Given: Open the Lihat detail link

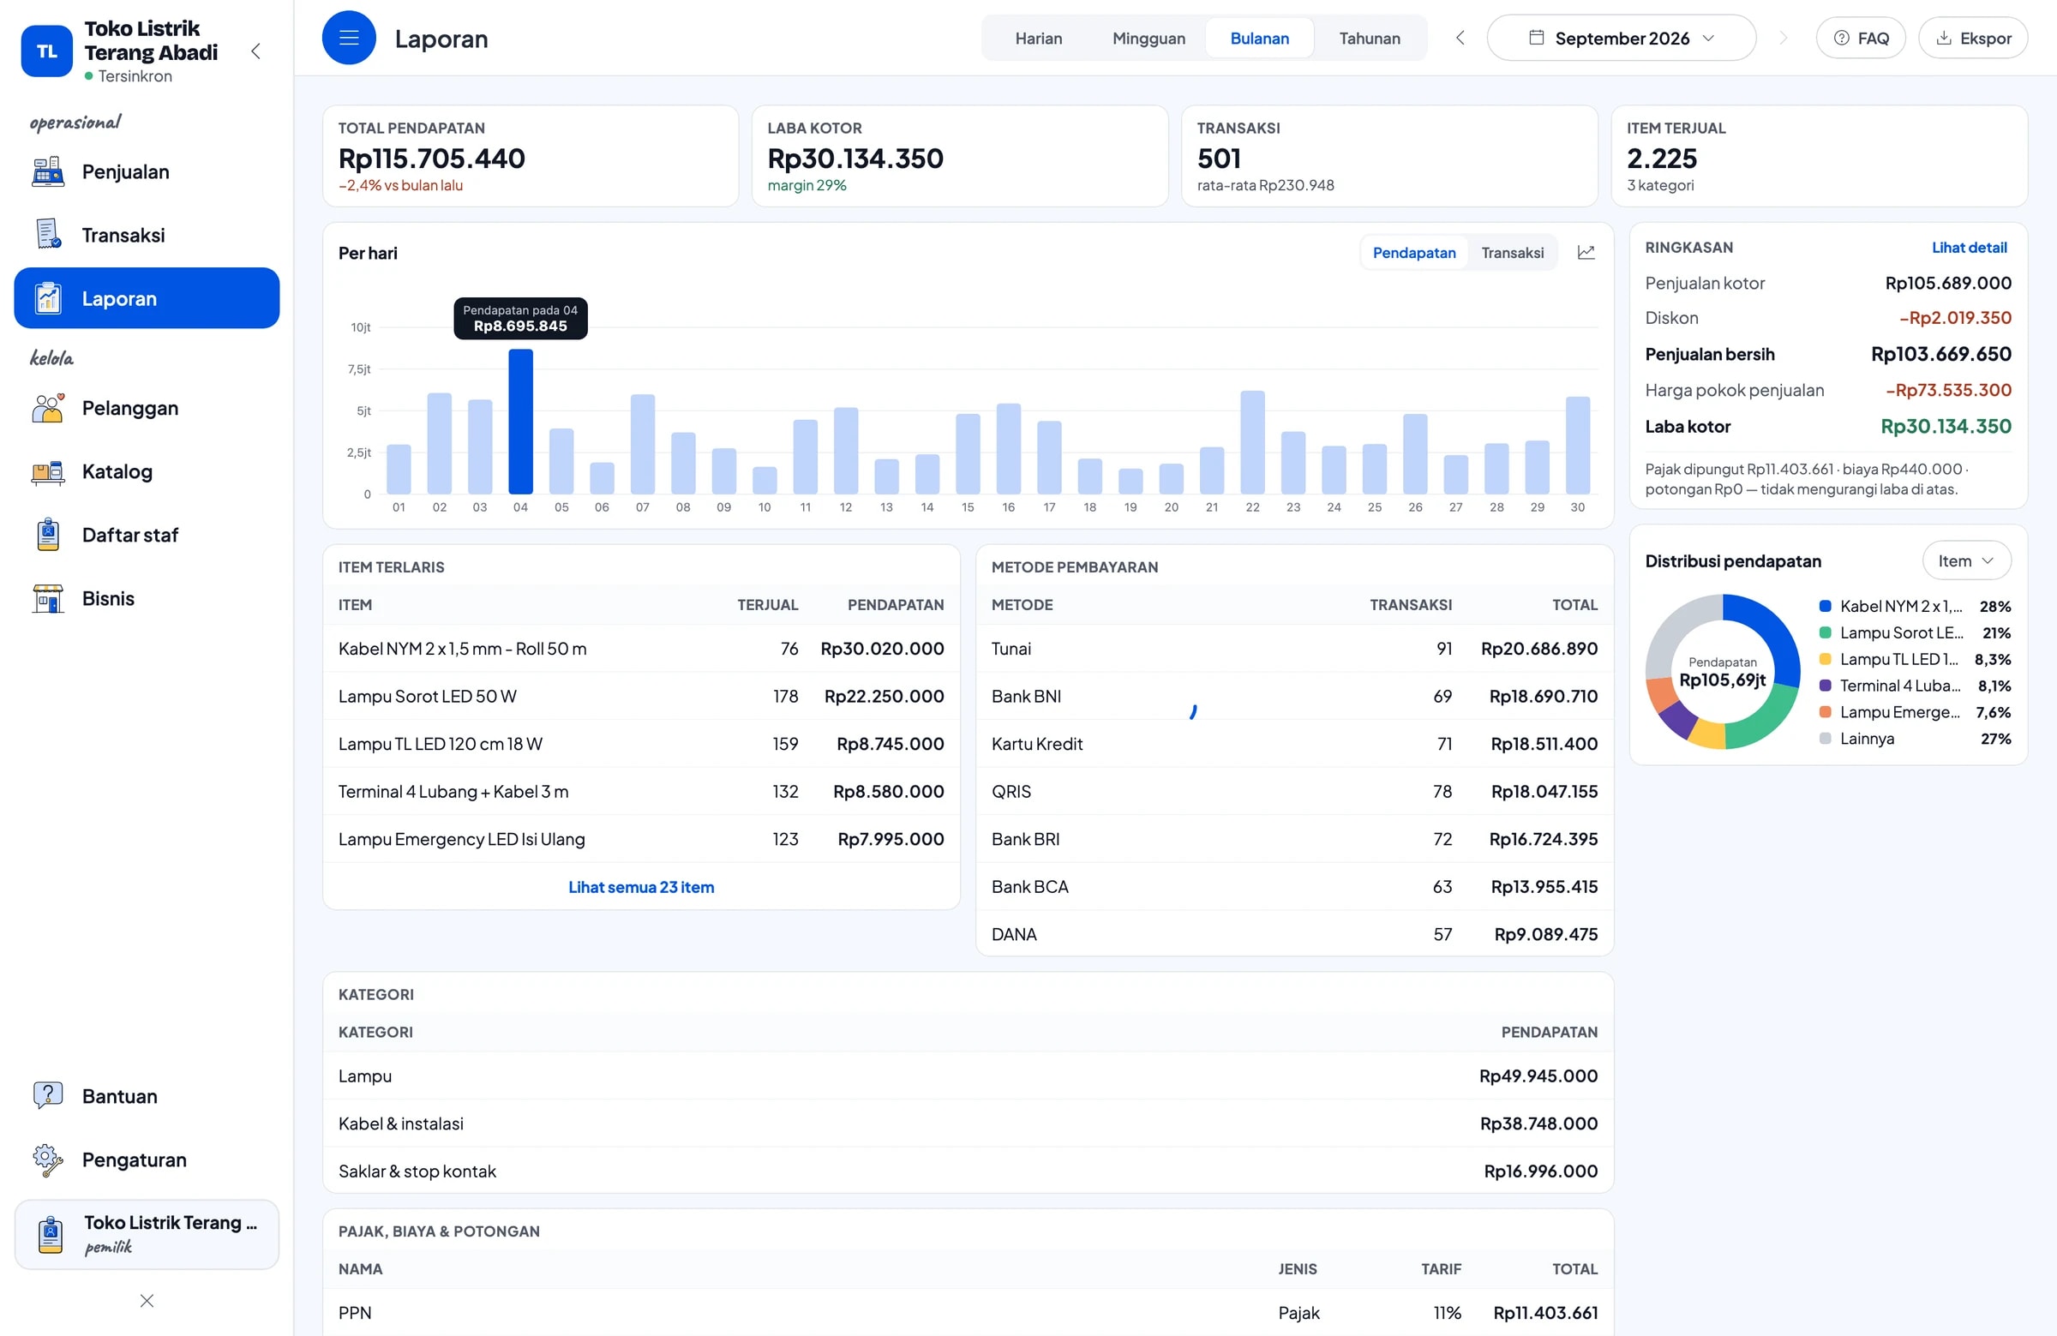Looking at the screenshot, I should tap(1969, 247).
